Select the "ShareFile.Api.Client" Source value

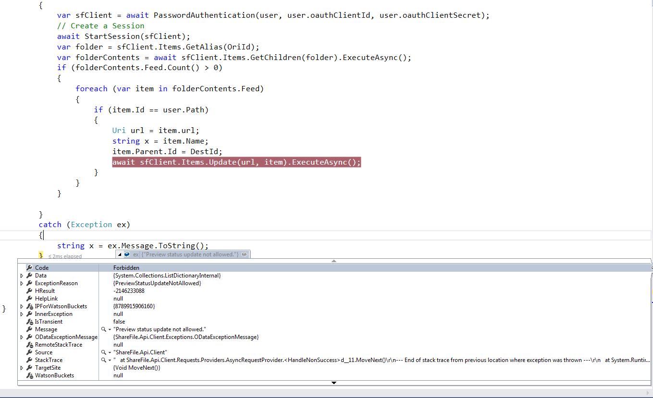tap(140, 352)
